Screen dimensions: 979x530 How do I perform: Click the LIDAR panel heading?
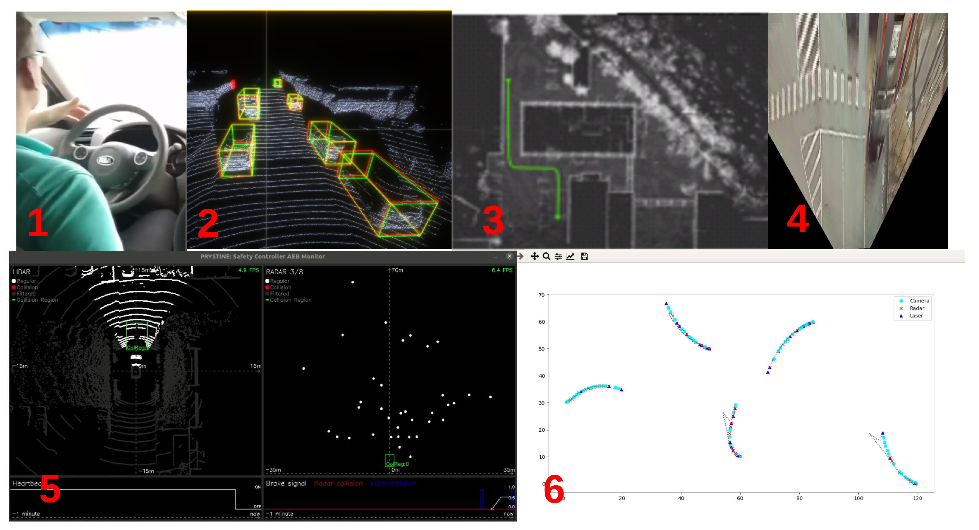point(21,272)
